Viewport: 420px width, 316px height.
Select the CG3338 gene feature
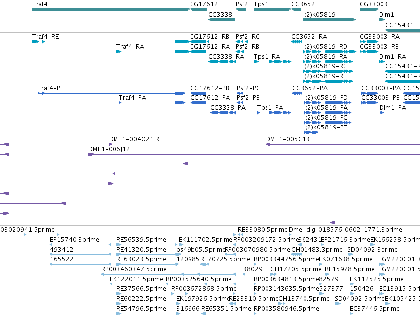(222, 20)
